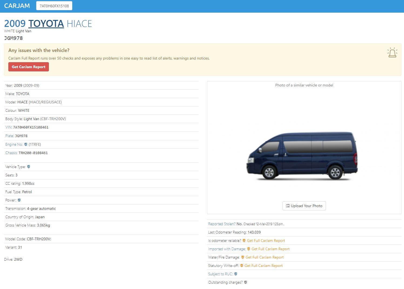Image resolution: width=404 pixels, height=289 pixels.
Task: Click the shield icon beside Subject to RUC
Action: [236, 274]
